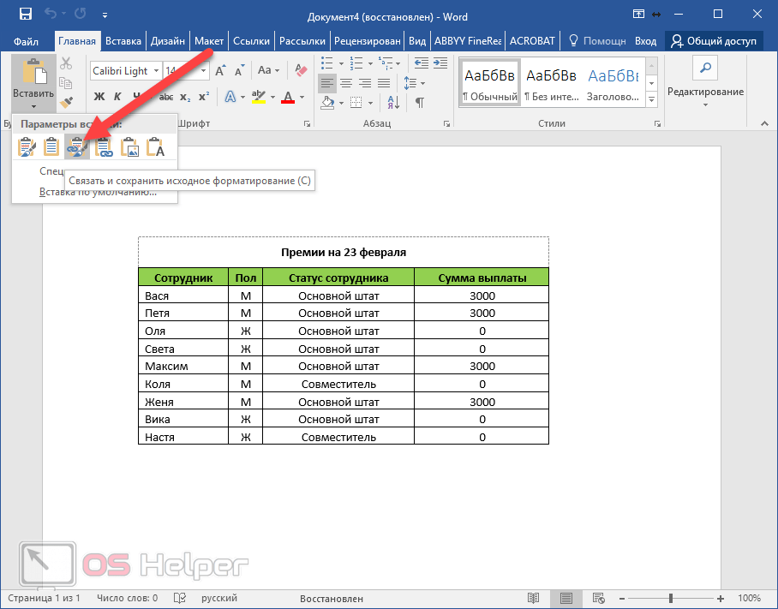Click the Link & Keep Source Formatting paste option
The width and height of the screenshot is (778, 609).
(78, 147)
